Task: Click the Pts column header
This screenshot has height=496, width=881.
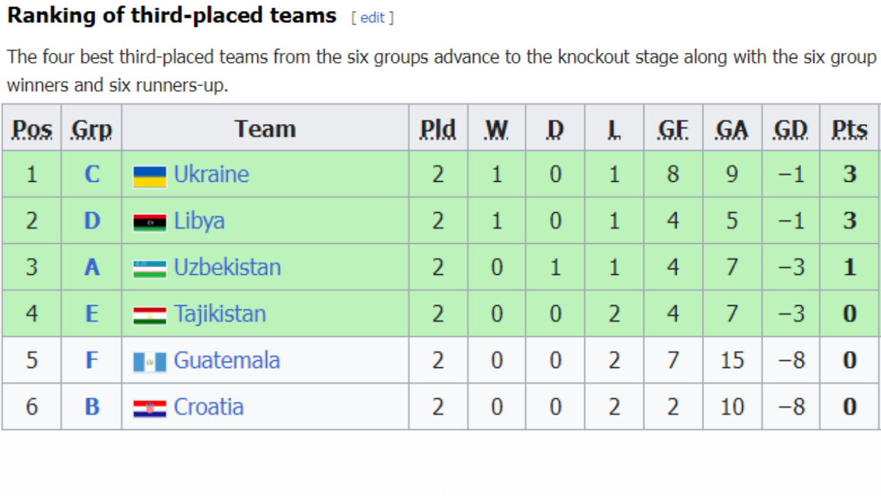Action: pyautogui.click(x=849, y=129)
